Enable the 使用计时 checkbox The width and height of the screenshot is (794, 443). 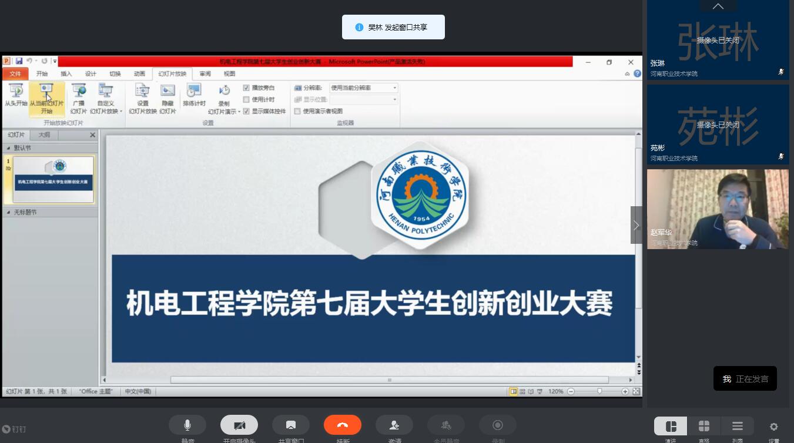click(x=247, y=100)
